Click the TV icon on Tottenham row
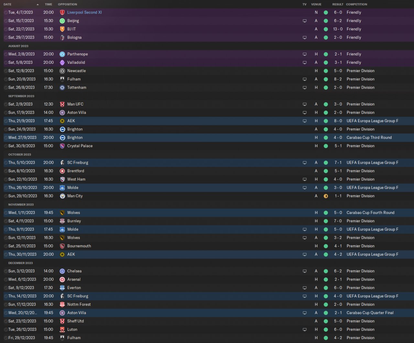Image resolution: width=414 pixels, height=343 pixels. coord(304,88)
